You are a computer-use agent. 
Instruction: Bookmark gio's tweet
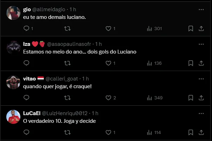(191, 29)
